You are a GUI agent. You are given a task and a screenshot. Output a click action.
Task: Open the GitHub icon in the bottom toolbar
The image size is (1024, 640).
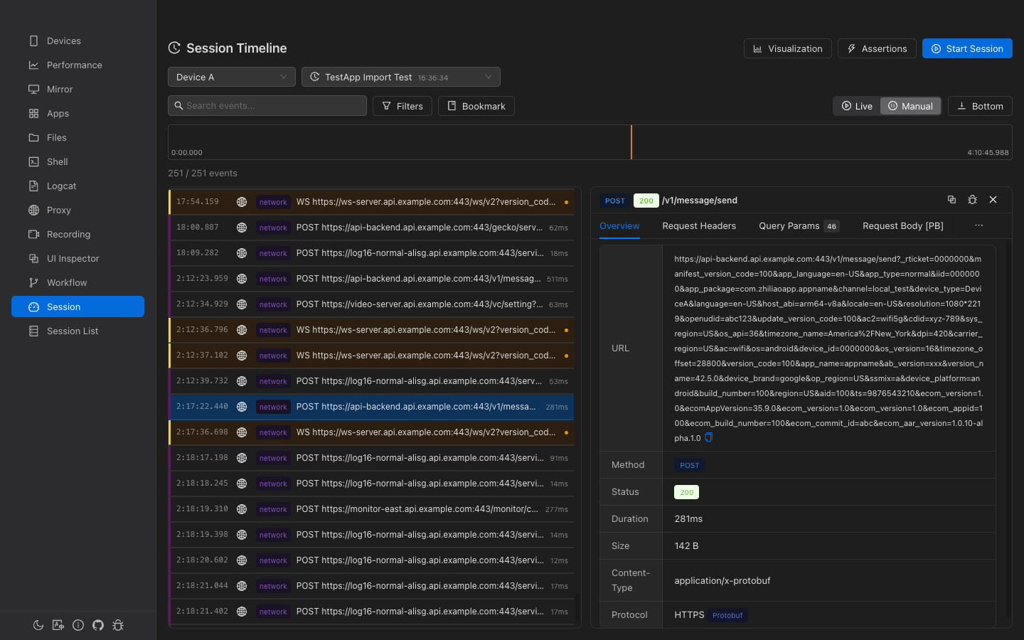pyautogui.click(x=98, y=625)
